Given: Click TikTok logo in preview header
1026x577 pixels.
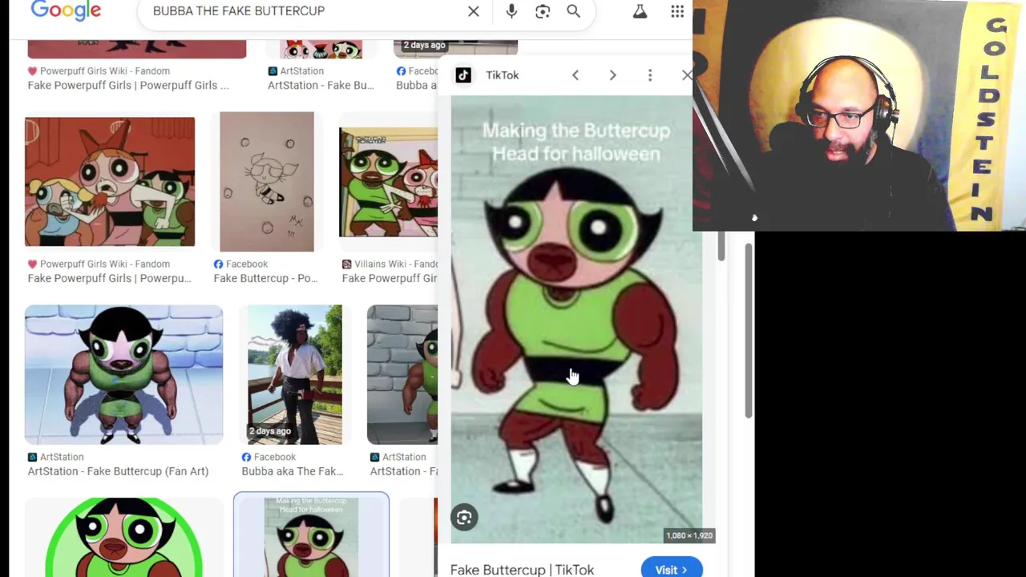Looking at the screenshot, I should coord(463,75).
